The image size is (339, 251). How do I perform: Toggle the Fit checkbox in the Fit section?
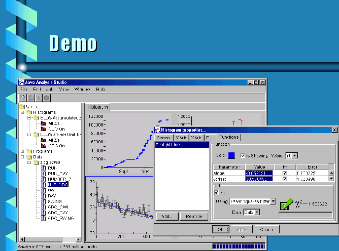(217, 192)
